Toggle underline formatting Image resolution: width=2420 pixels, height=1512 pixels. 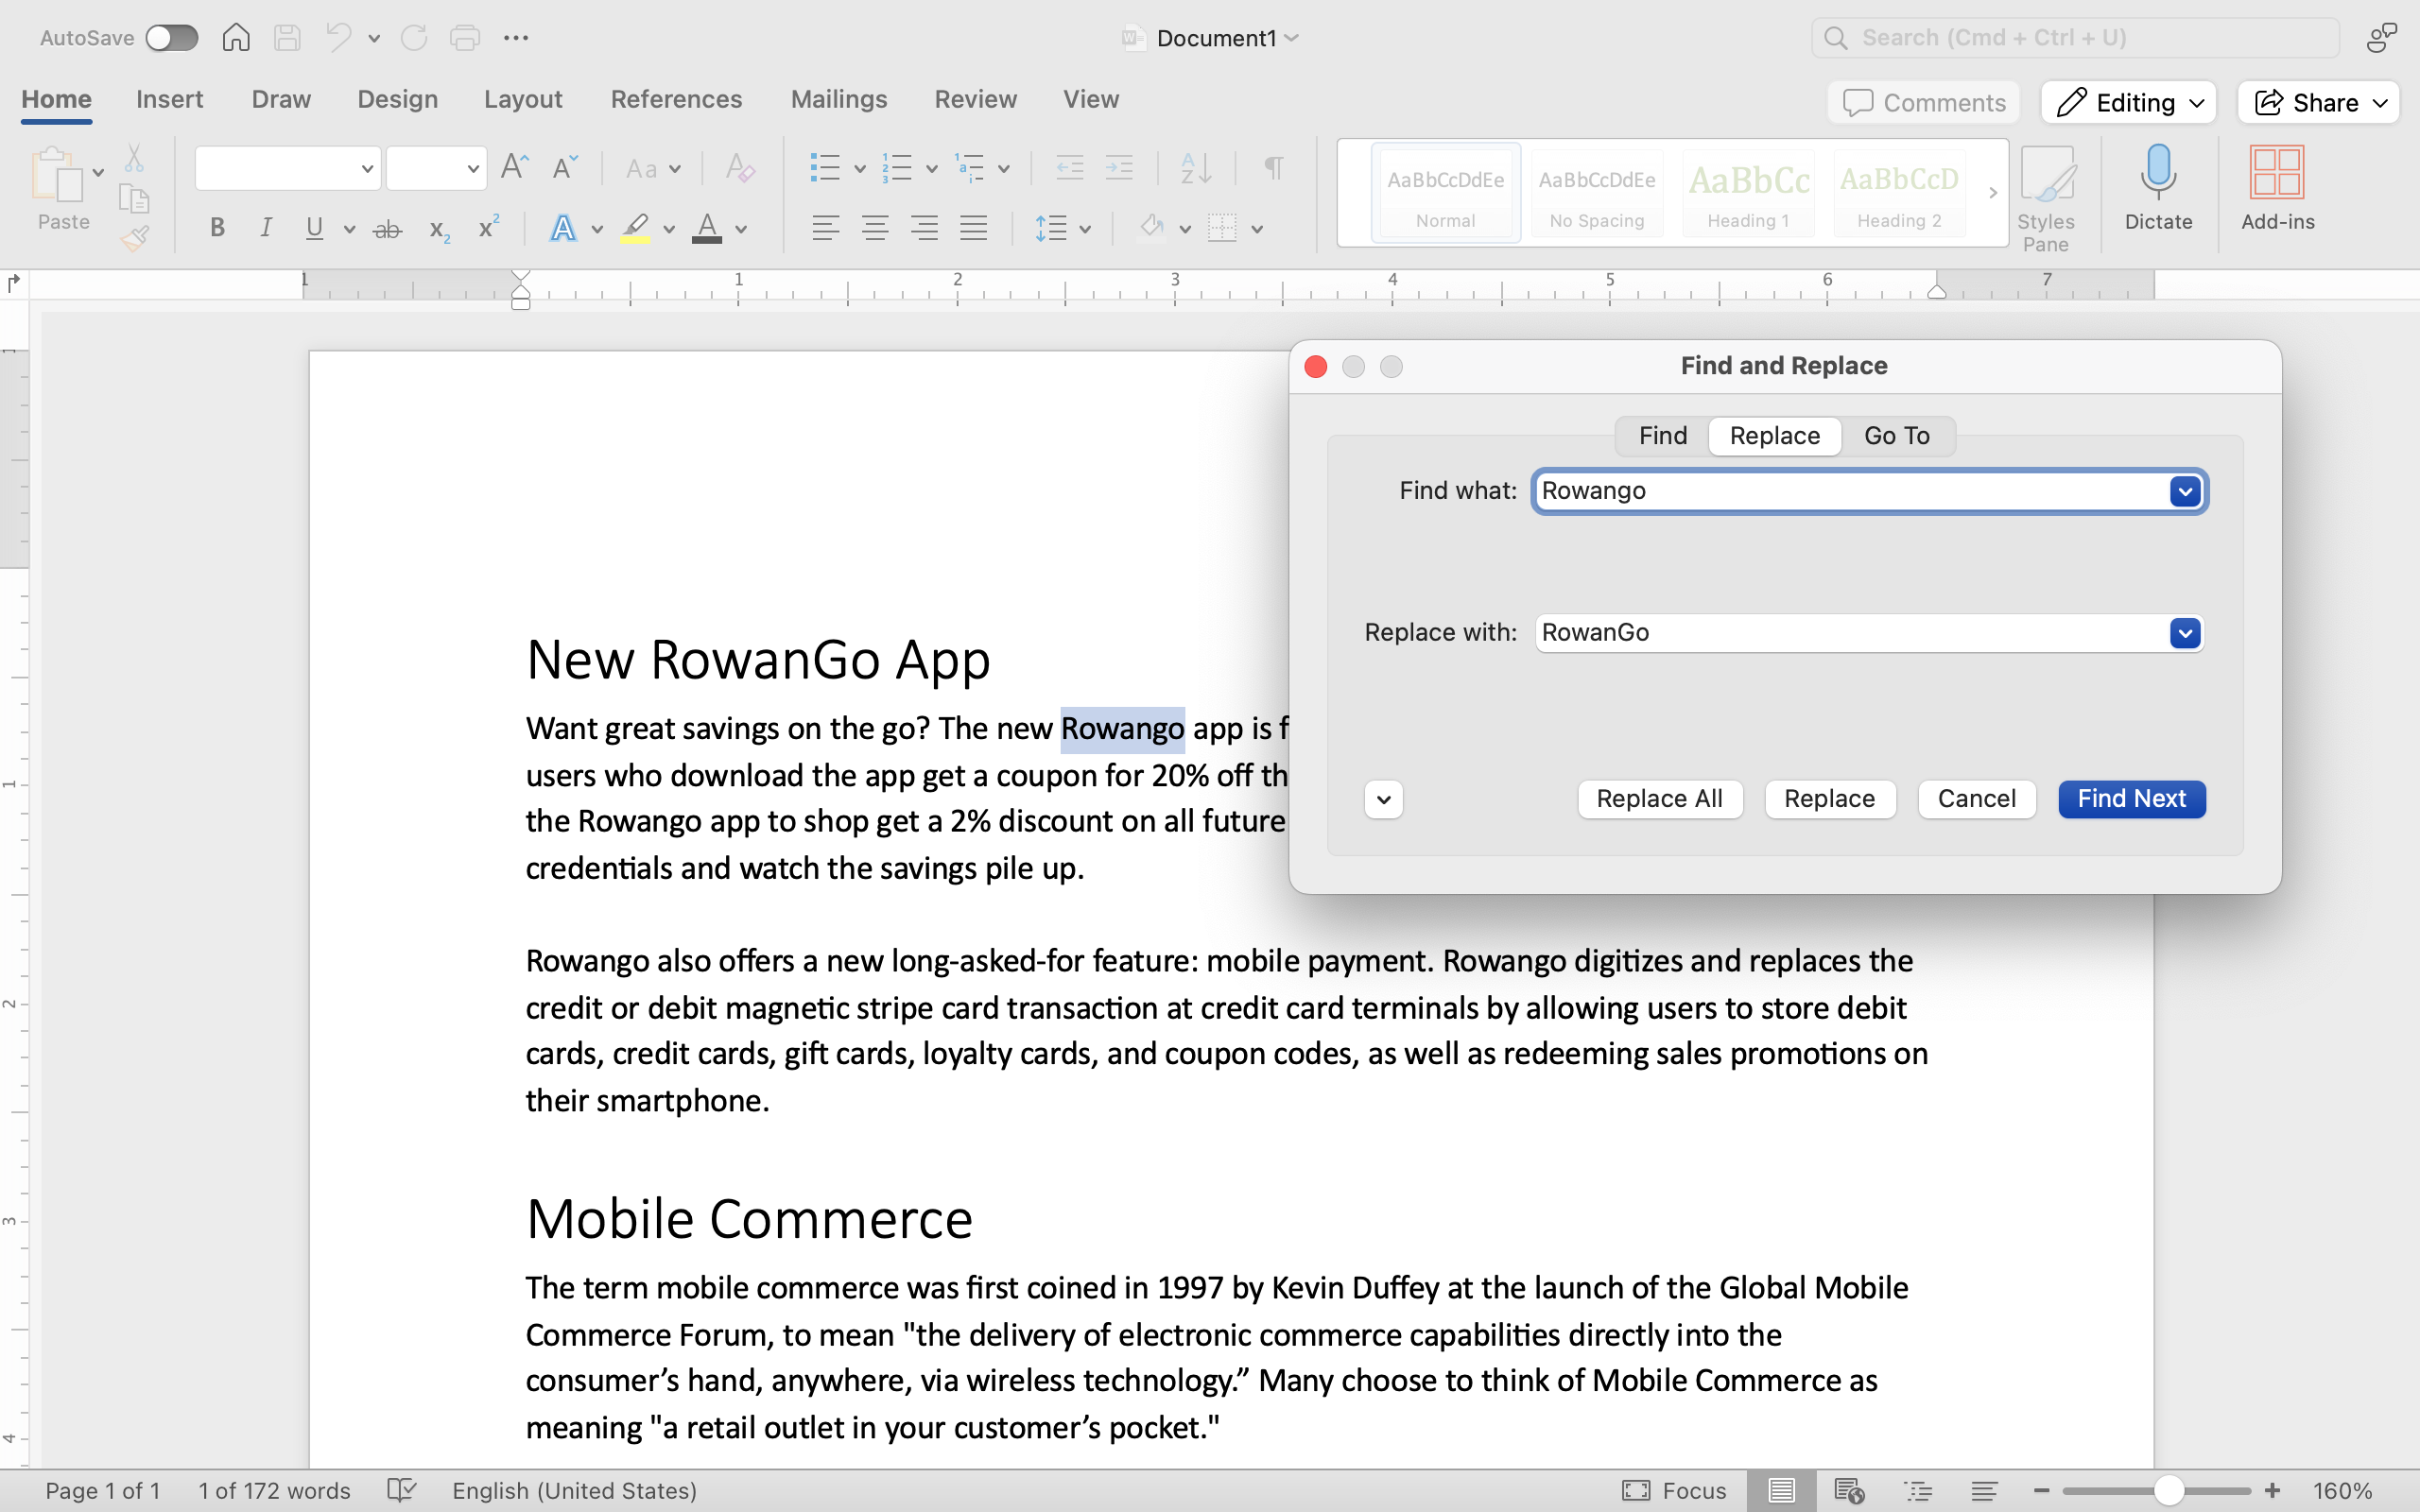314,228
